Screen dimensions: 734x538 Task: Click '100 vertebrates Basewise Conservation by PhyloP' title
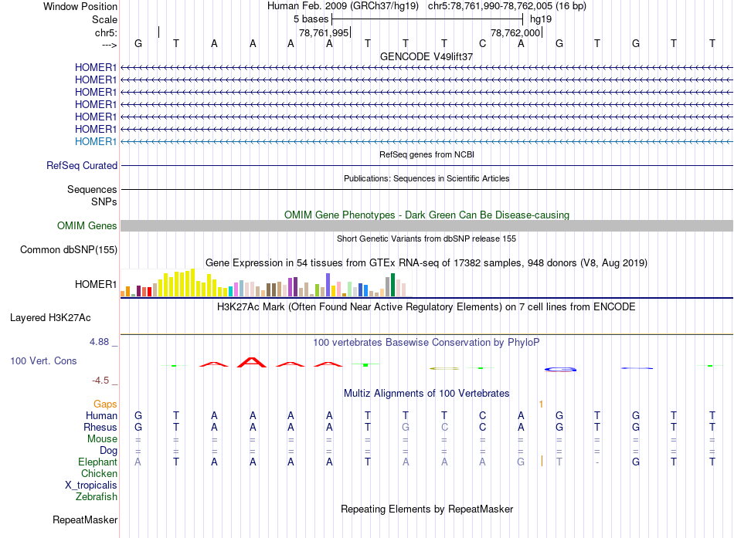coord(426,343)
